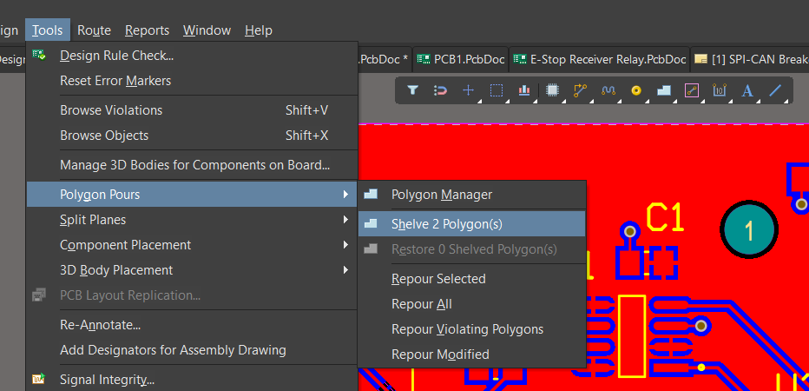Select Repour Selected
The width and height of the screenshot is (809, 391).
coord(472,278)
